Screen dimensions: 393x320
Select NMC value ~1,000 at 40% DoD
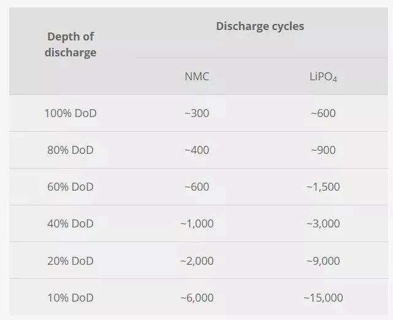[197, 224]
